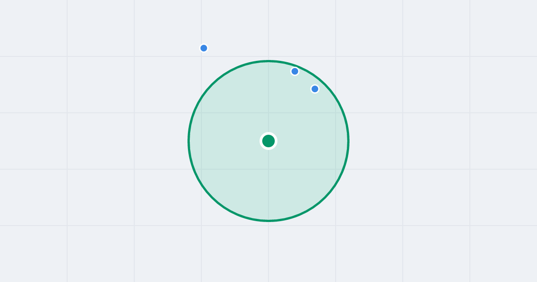Click the blue marker outside the green circle

click(204, 48)
